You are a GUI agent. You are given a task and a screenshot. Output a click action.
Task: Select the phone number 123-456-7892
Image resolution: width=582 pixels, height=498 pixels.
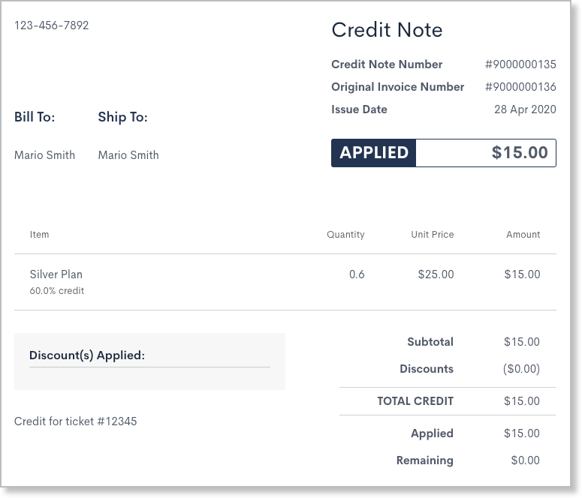tap(52, 25)
